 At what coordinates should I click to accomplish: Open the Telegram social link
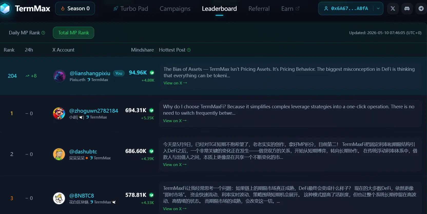pyautogui.click(x=421, y=8)
